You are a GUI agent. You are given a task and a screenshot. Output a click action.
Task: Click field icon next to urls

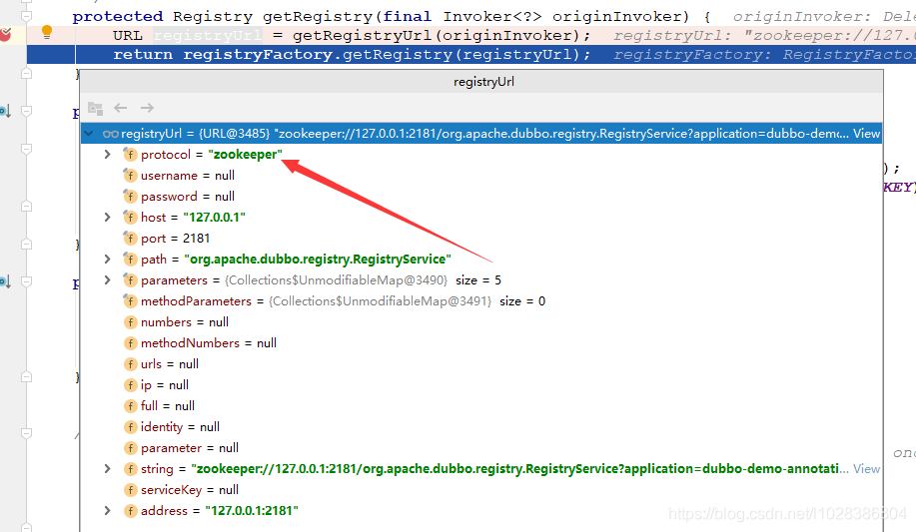tap(130, 364)
